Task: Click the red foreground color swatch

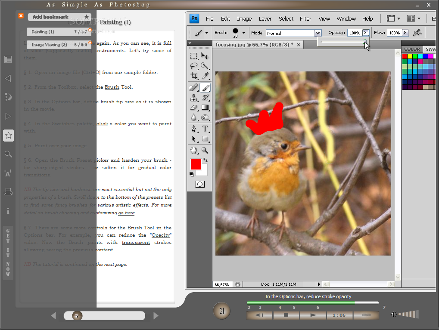Action: [196, 164]
